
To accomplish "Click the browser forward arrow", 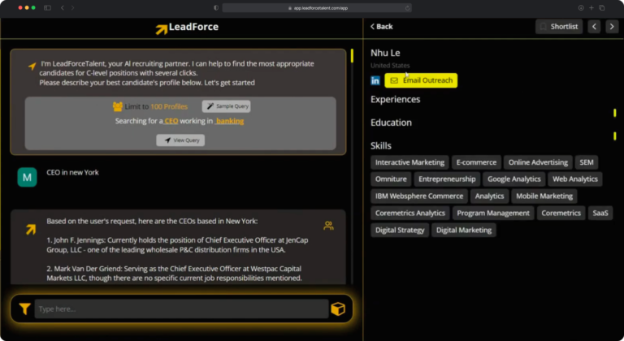I will pyautogui.click(x=72, y=8).
